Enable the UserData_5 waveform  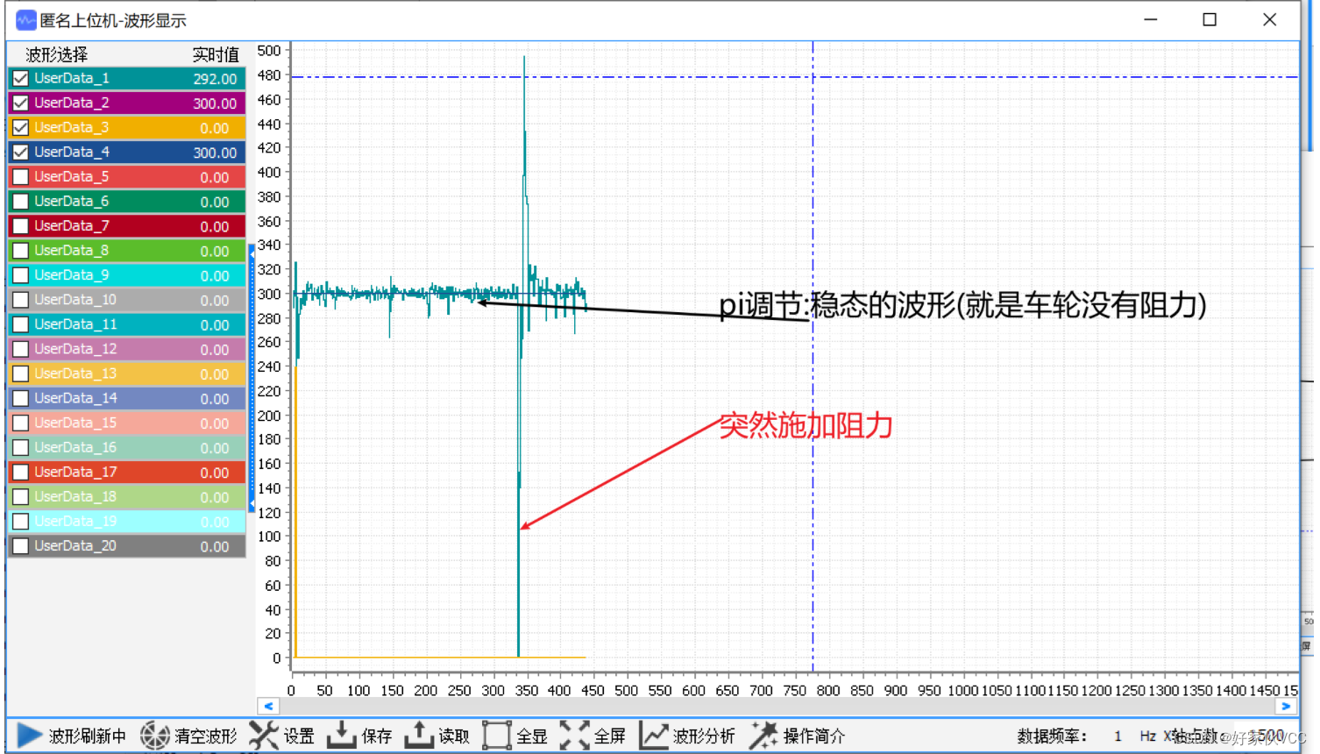pyautogui.click(x=21, y=176)
